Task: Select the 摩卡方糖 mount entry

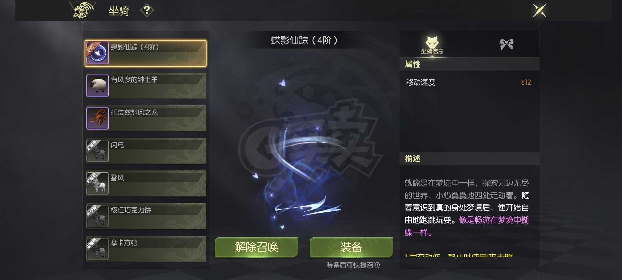Action: 146,249
